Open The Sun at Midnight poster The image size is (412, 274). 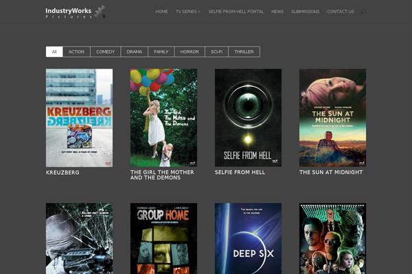[x=332, y=118]
